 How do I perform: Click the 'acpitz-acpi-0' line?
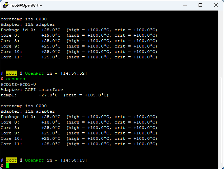tap(18, 84)
